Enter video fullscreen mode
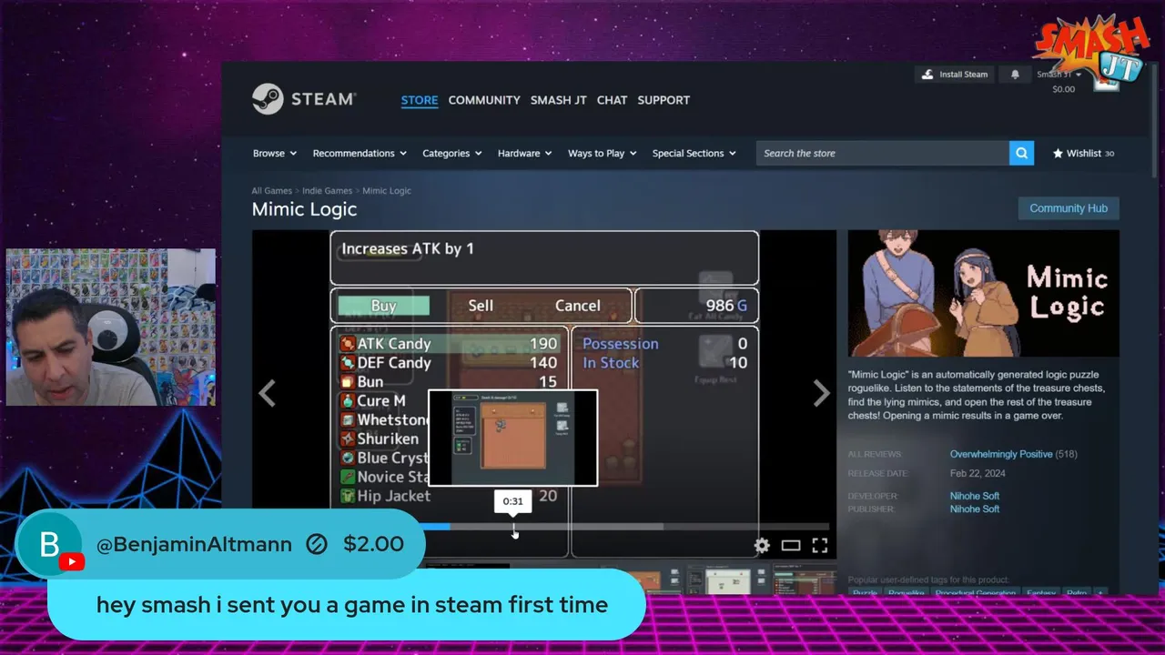Screen dimensions: 1165x655 (x=820, y=546)
